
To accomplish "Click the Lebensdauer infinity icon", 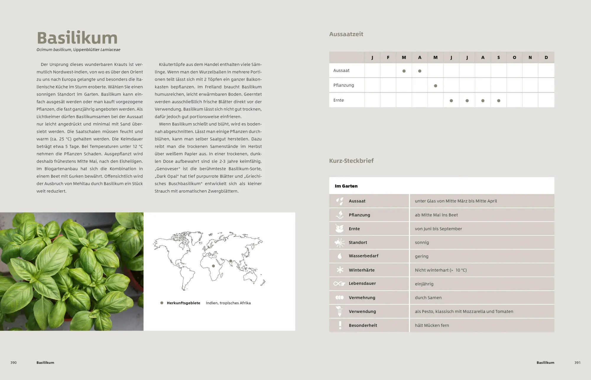I will [x=339, y=284].
